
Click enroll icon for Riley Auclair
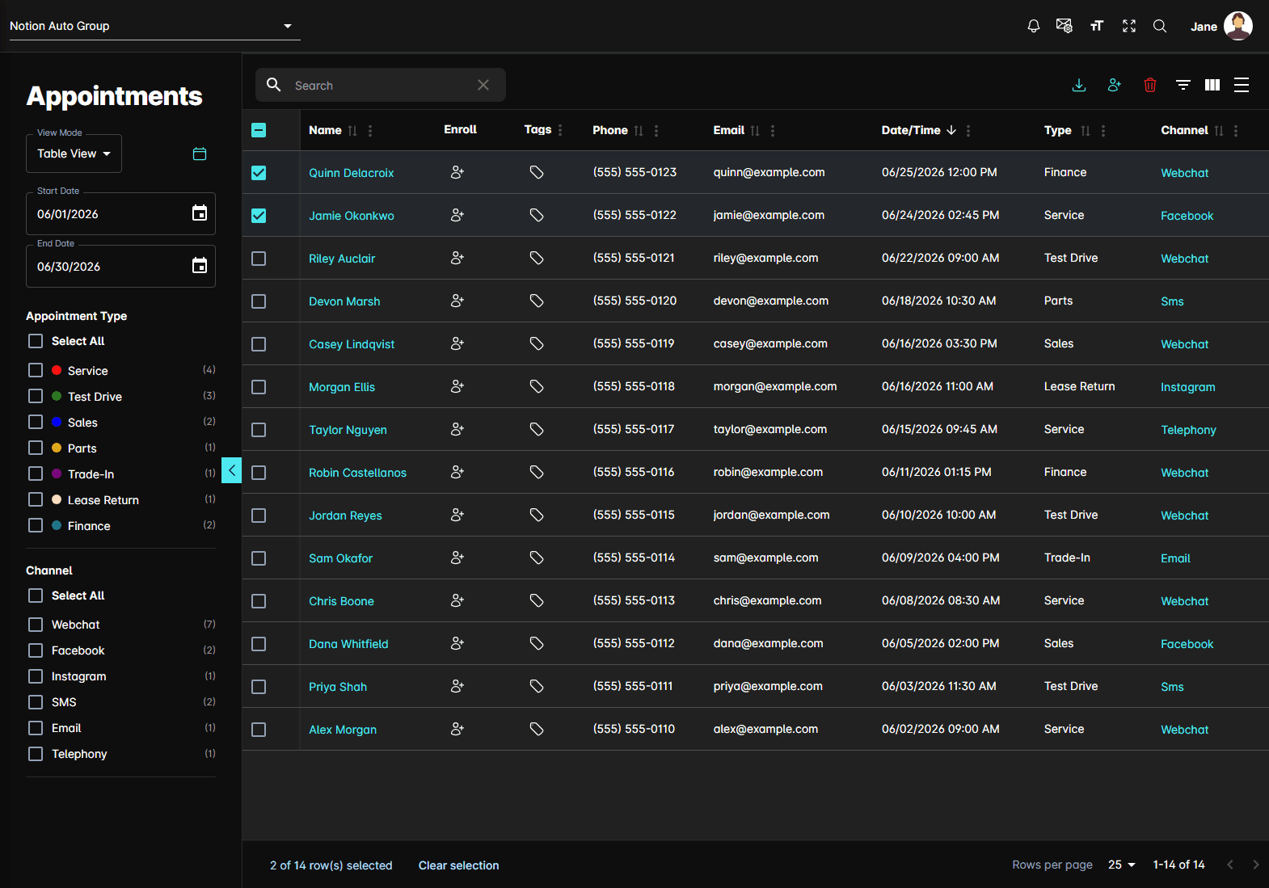[457, 258]
